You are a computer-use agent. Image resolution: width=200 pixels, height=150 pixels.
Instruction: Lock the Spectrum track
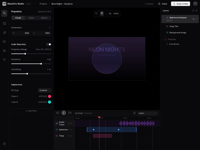coord(71,129)
